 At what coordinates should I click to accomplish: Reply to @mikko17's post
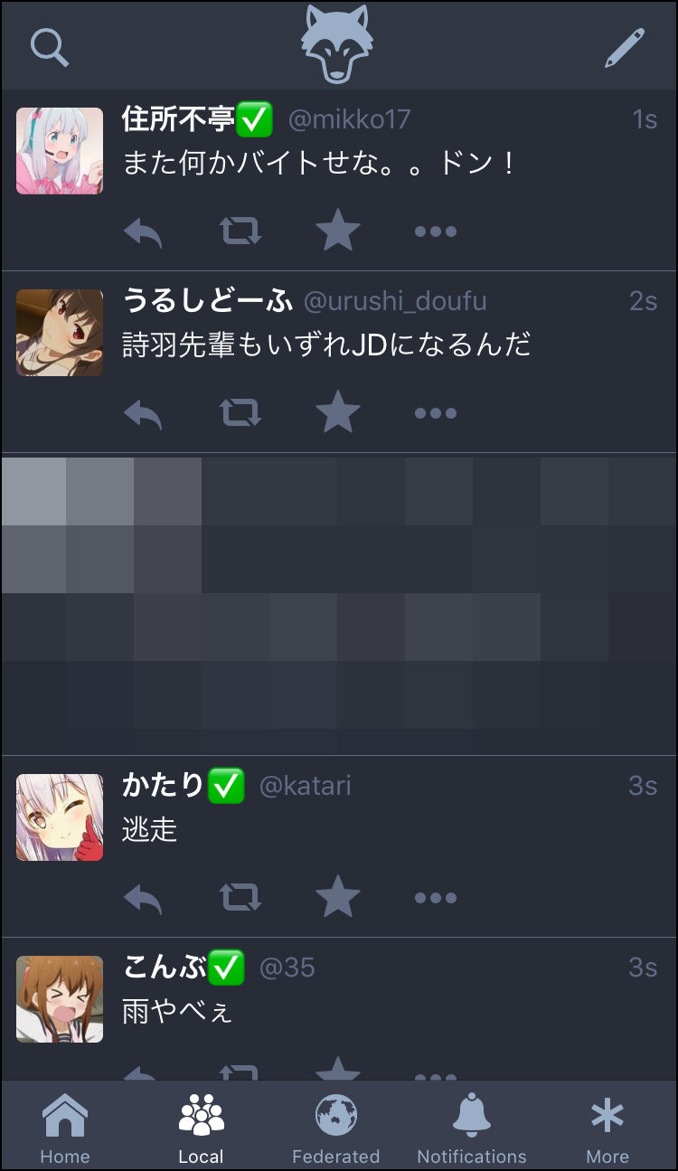click(143, 232)
